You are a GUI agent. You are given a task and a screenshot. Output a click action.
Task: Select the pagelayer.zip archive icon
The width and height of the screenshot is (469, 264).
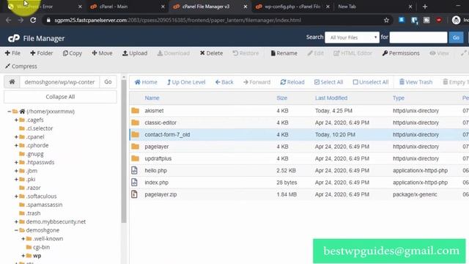(x=134, y=194)
